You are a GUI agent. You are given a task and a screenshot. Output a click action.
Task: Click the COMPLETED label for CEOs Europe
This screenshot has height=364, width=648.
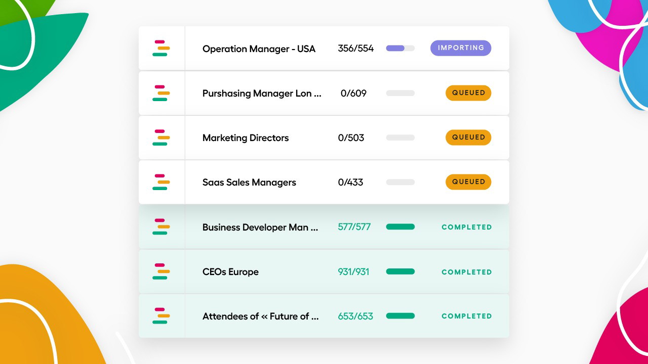466,272
